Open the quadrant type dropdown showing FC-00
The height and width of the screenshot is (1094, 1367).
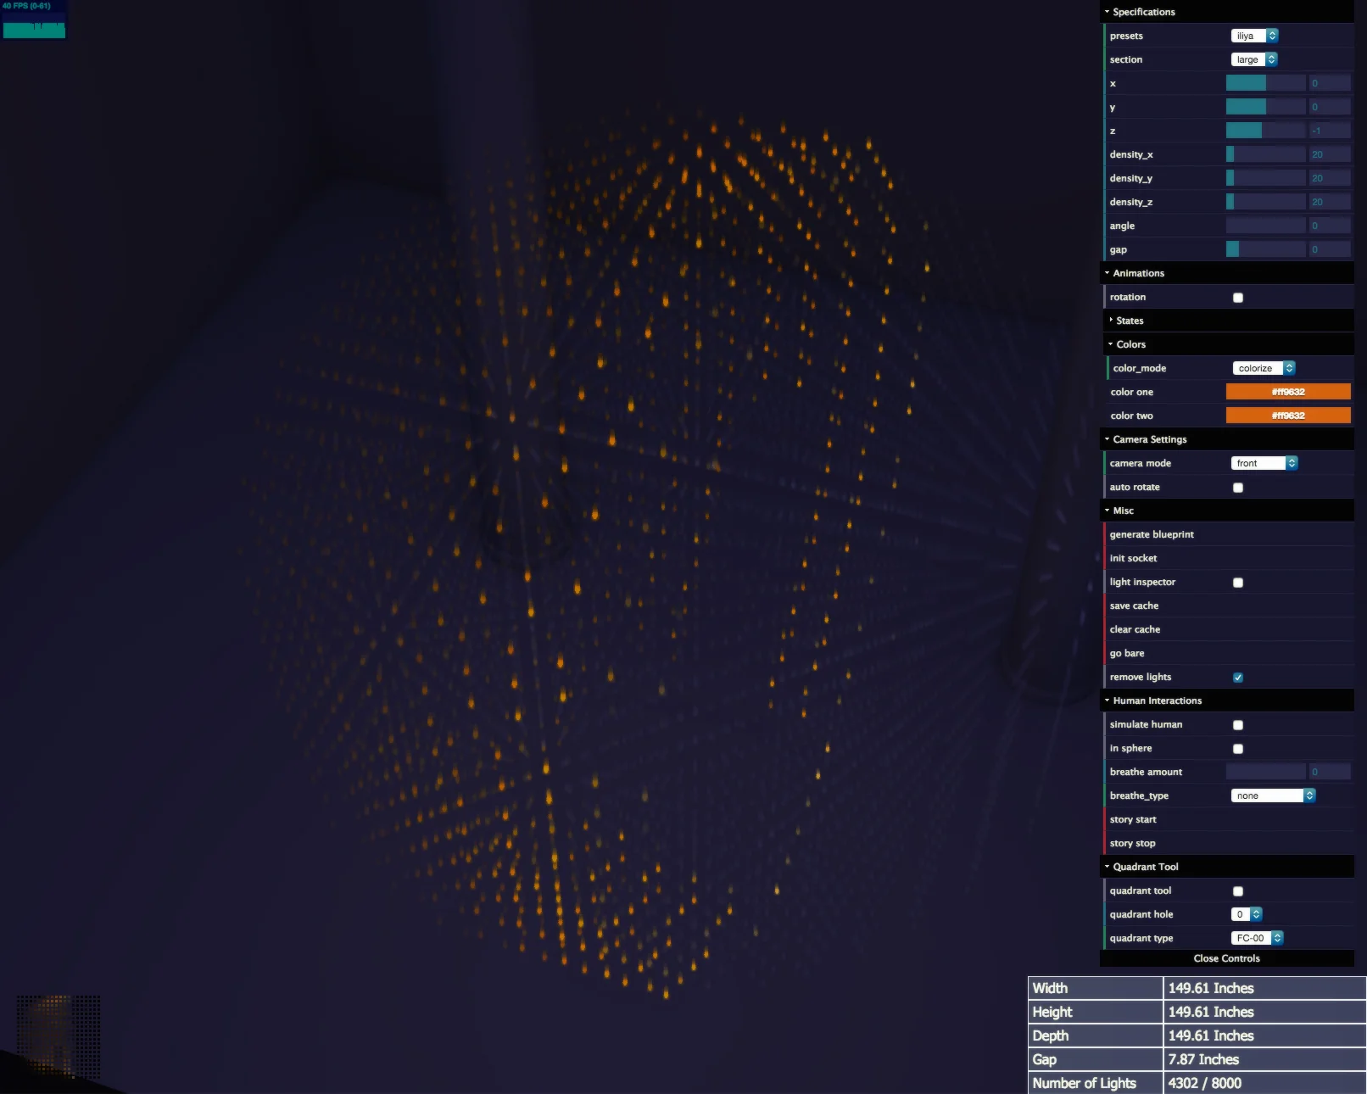[x=1257, y=938]
